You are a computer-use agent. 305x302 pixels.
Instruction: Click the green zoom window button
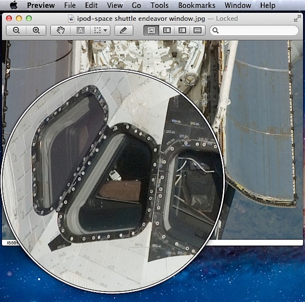point(29,19)
